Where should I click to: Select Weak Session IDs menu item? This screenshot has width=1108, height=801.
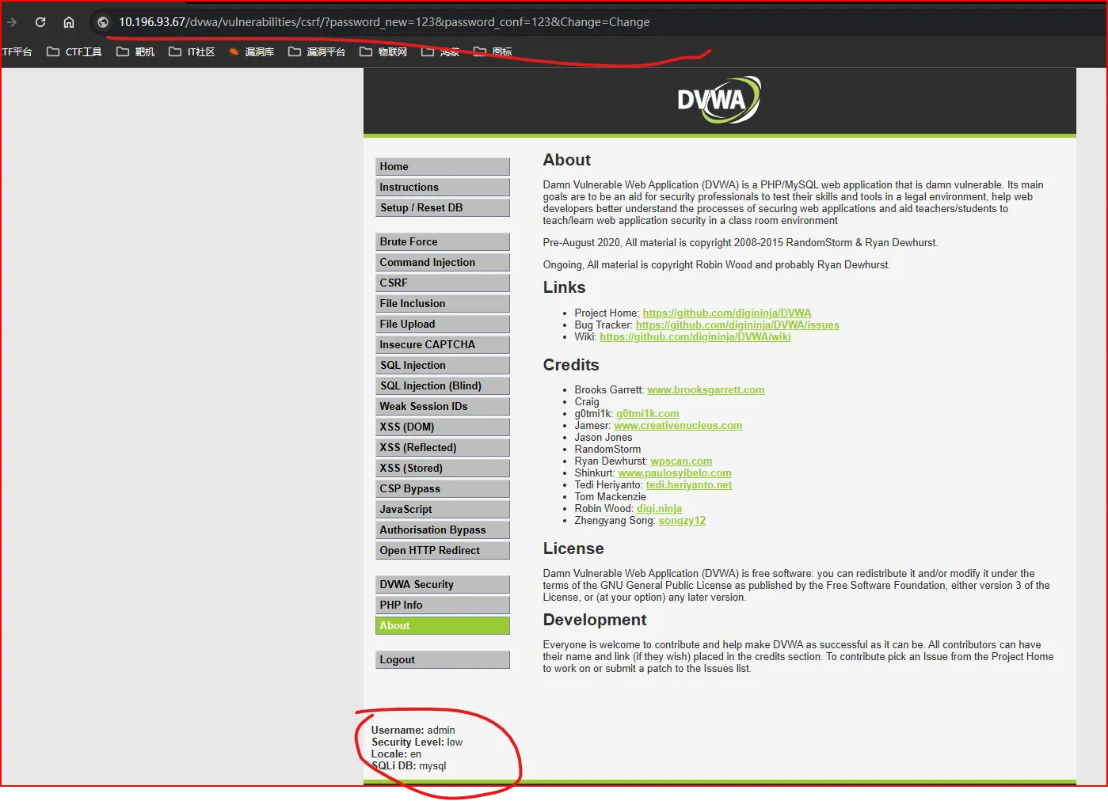click(442, 406)
